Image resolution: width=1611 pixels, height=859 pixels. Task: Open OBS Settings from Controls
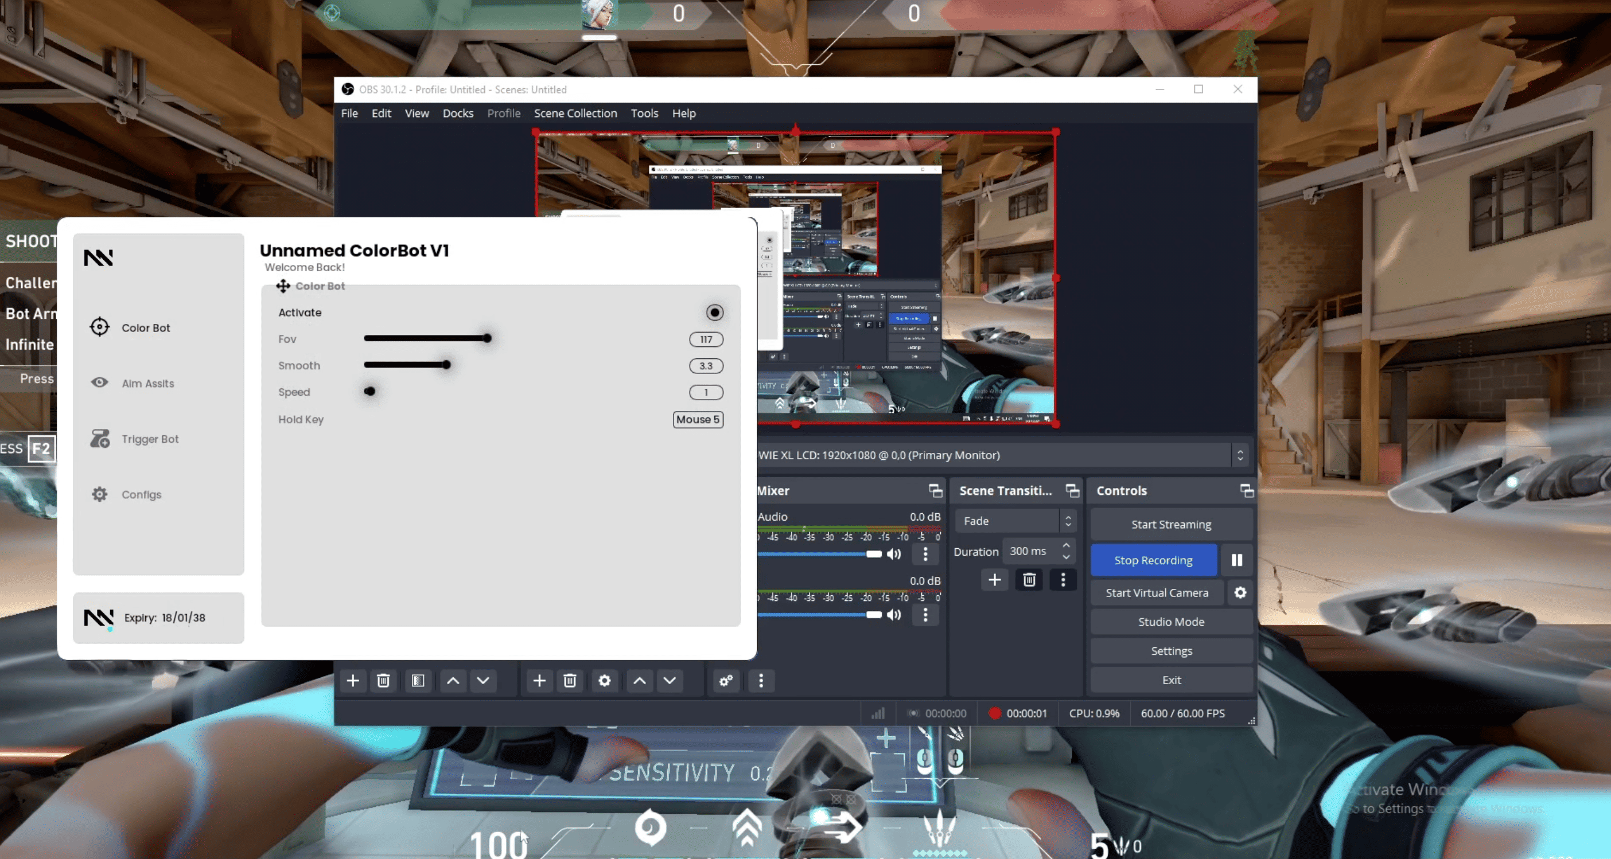1172,651
